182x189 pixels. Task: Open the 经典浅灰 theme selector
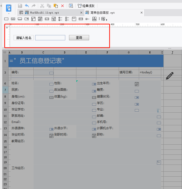pos(86,6)
